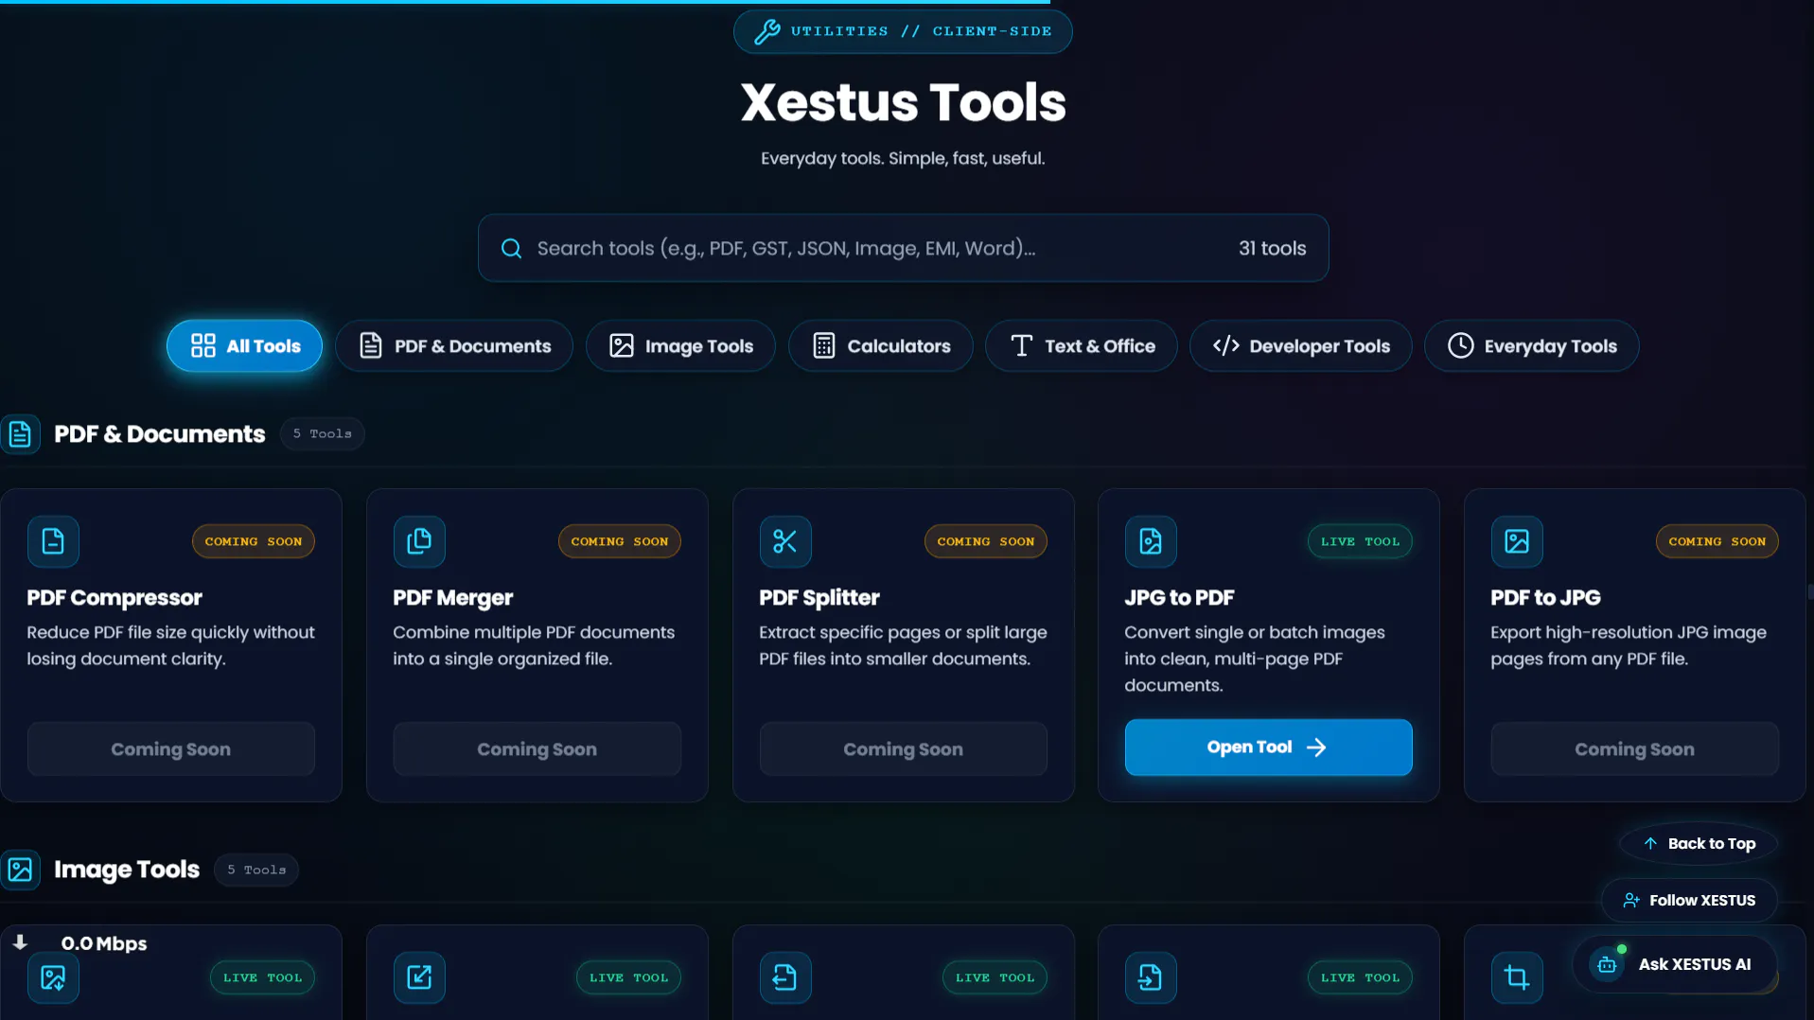1814x1020 pixels.
Task: Click the COMING SOON badge on PDF Merger
Action: point(620,541)
